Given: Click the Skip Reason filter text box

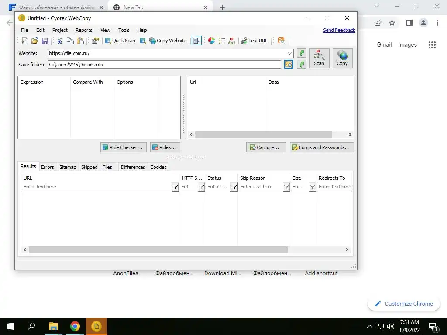Looking at the screenshot, I should point(261,187).
